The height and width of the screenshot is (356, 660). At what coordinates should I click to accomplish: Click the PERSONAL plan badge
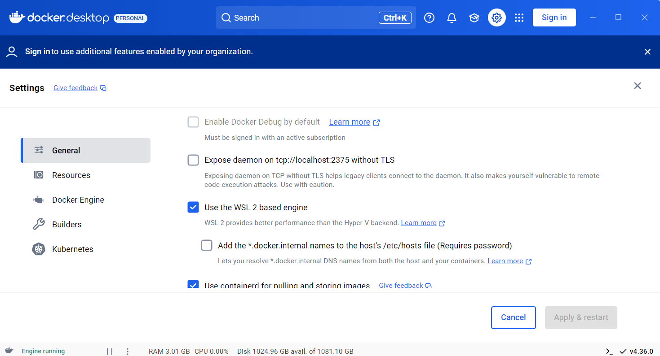tap(130, 18)
